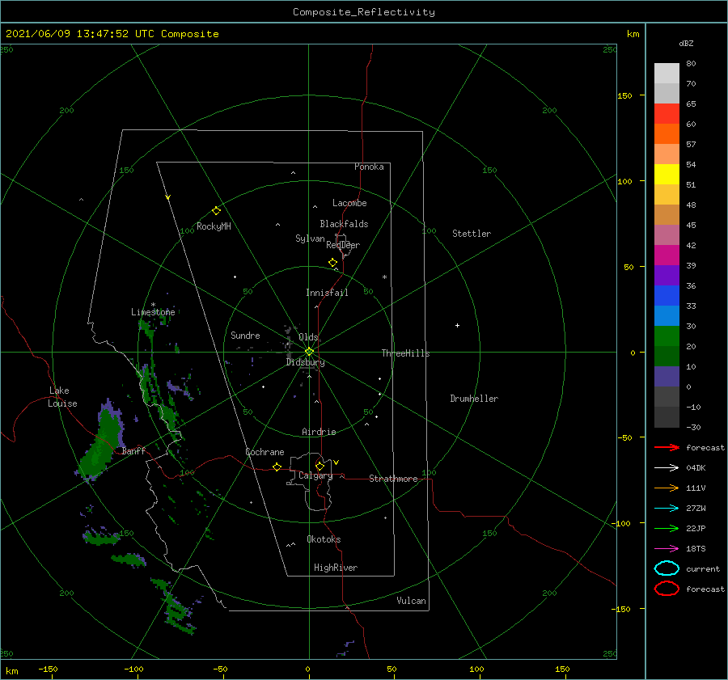Click the Banff label on the map
Viewport: 728px width, 680px height.
(133, 450)
